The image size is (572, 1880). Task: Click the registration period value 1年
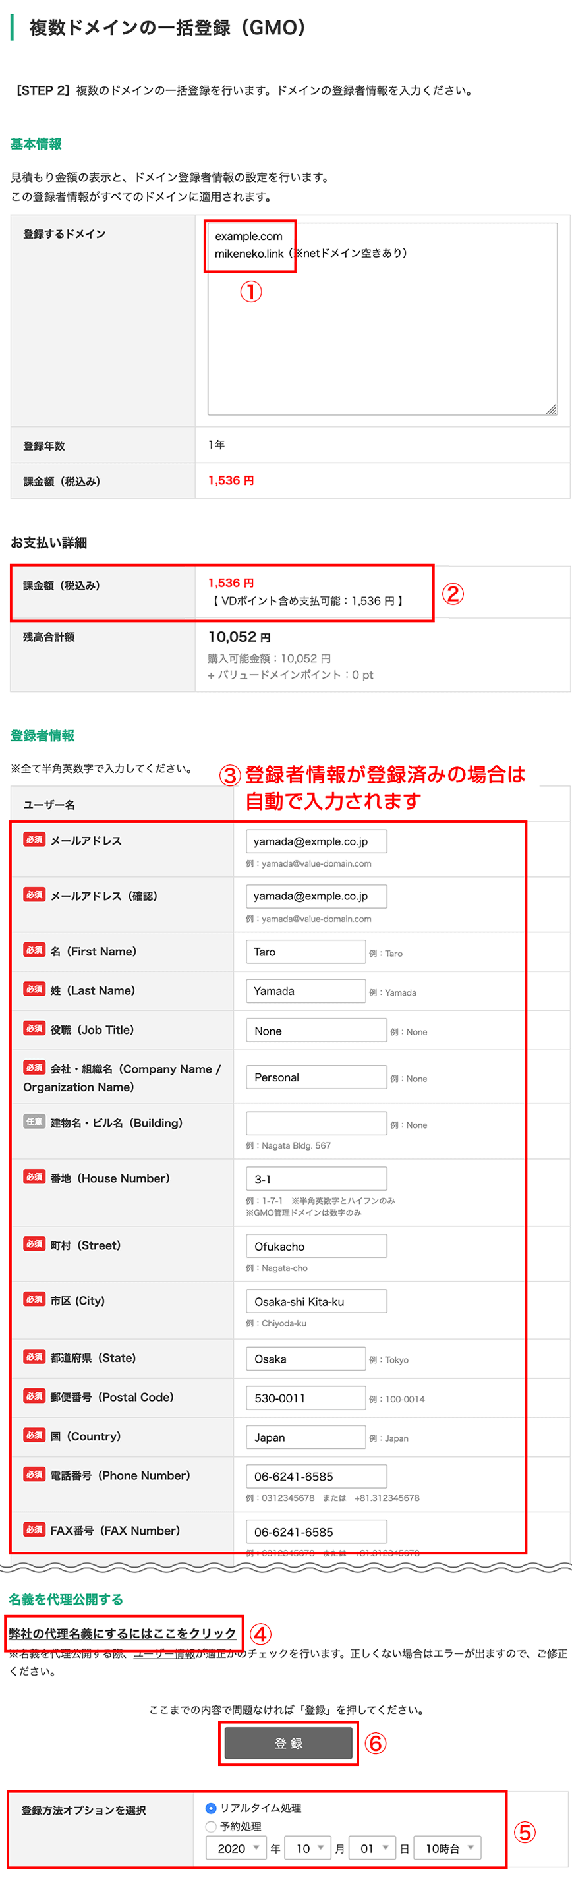(x=217, y=445)
